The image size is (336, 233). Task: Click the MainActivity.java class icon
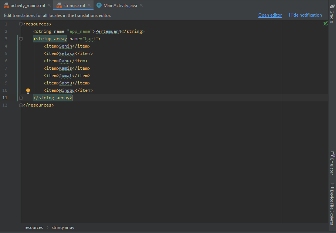99,5
